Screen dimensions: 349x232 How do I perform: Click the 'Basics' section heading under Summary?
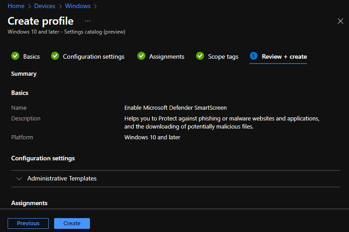20,93
